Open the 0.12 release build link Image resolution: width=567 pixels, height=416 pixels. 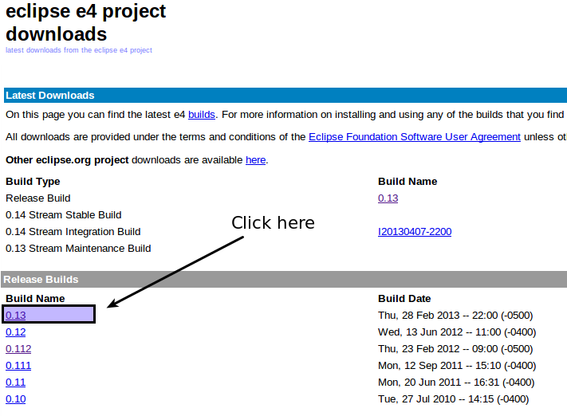click(x=16, y=332)
